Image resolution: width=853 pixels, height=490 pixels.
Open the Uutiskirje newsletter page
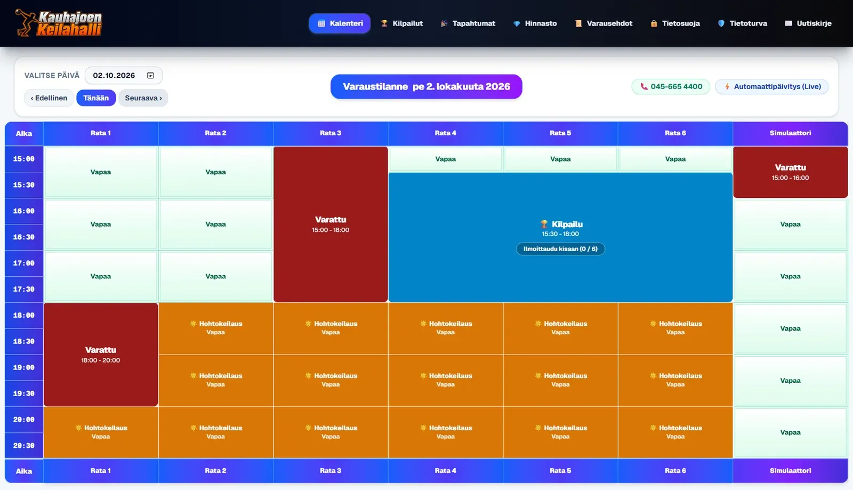808,23
